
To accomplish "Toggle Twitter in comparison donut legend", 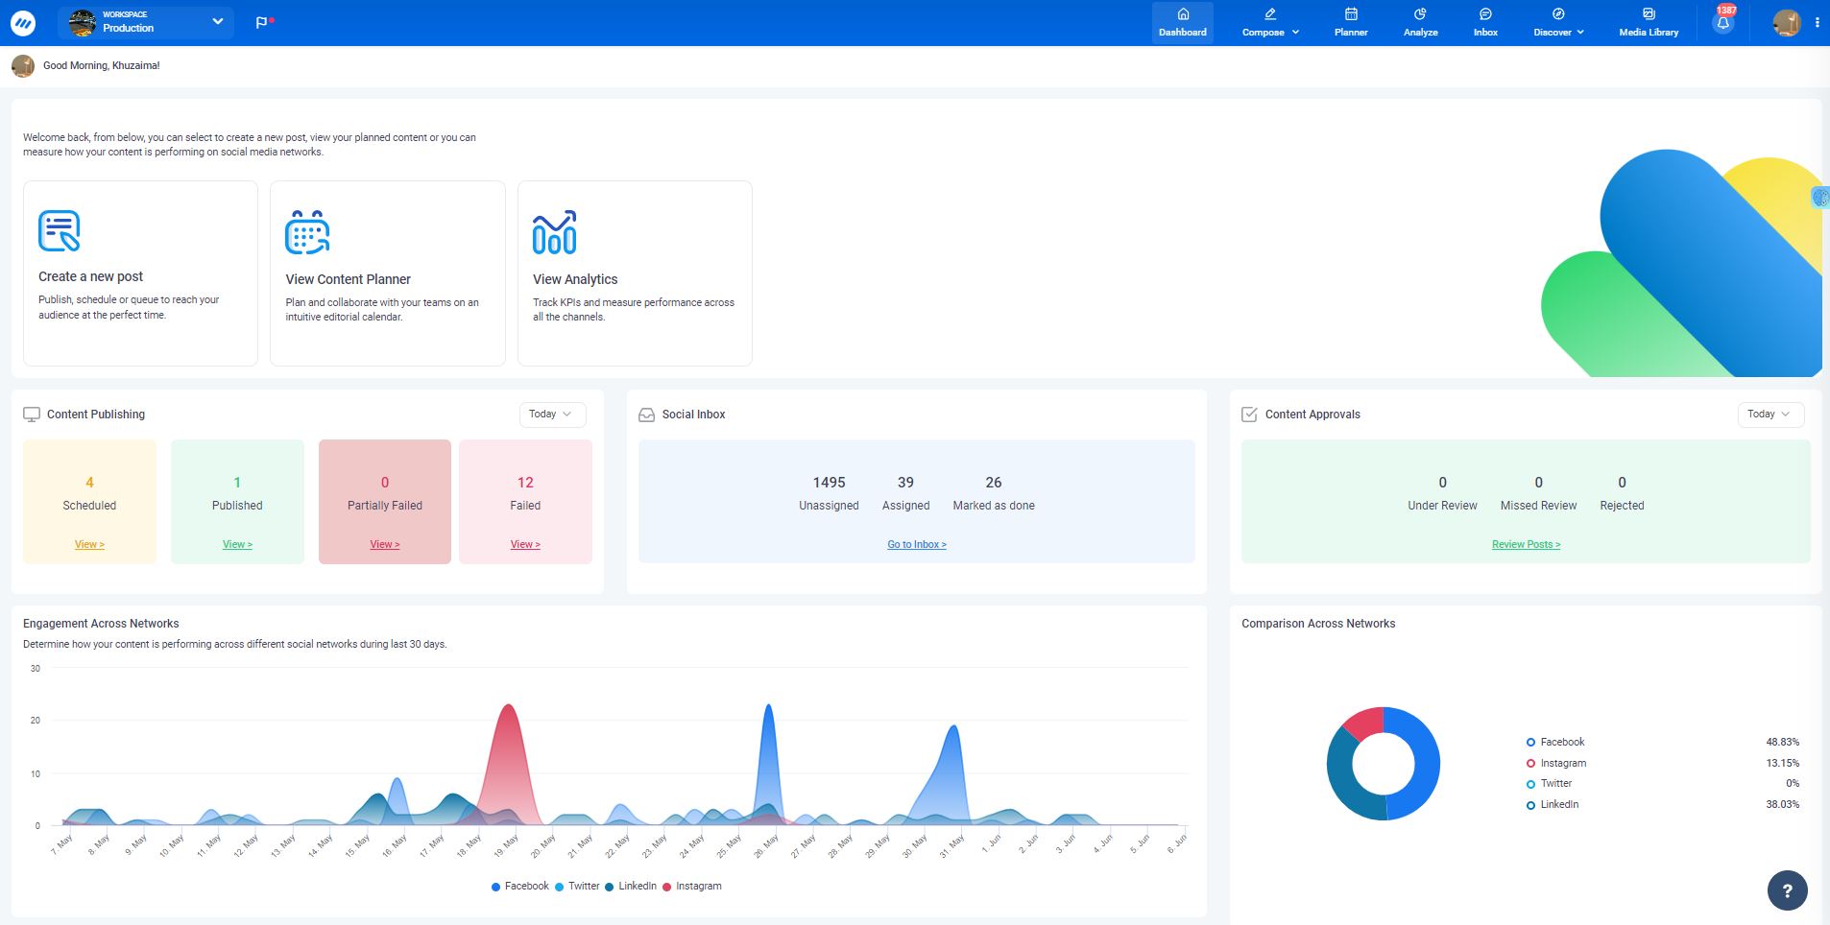I will coord(1549,783).
